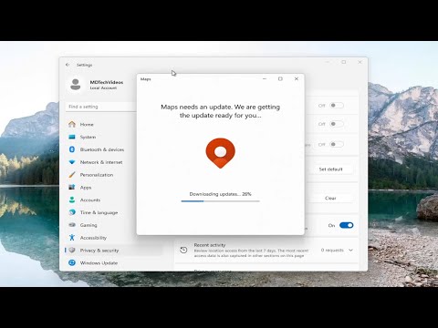Toggle the third Off switch in Settings

point(337,144)
